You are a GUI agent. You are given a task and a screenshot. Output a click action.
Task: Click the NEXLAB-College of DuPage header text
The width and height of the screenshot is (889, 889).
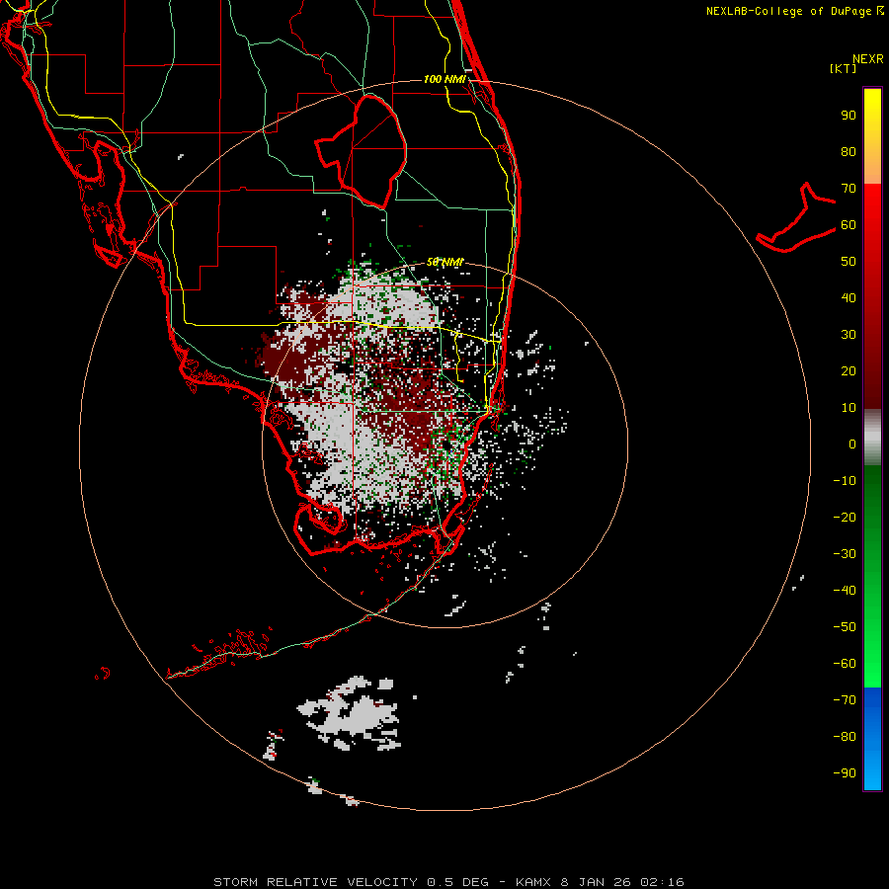coord(795,11)
